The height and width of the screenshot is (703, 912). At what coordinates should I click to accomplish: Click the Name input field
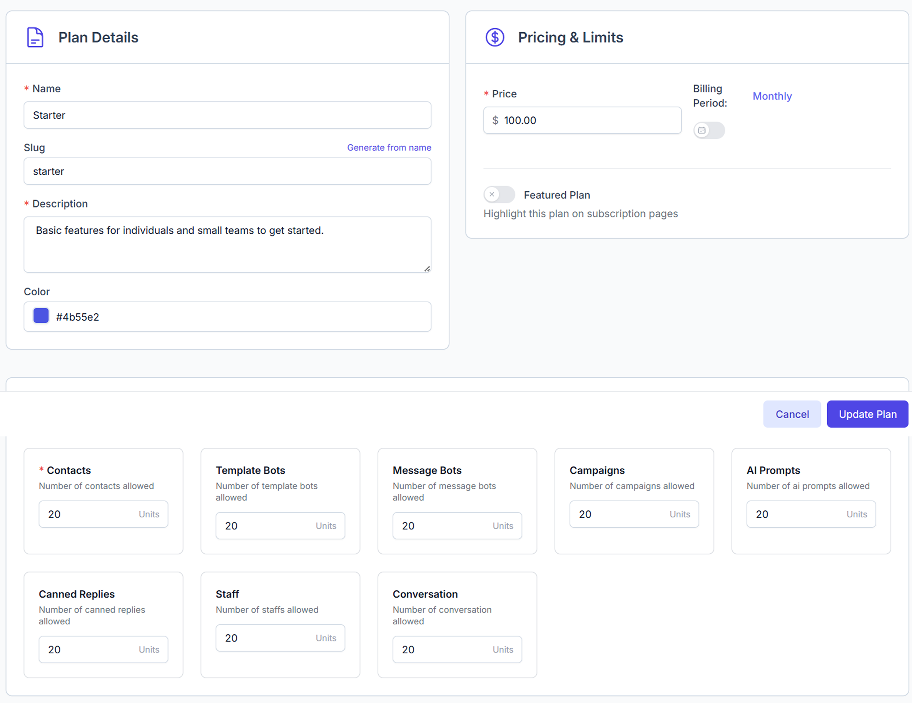coord(227,115)
